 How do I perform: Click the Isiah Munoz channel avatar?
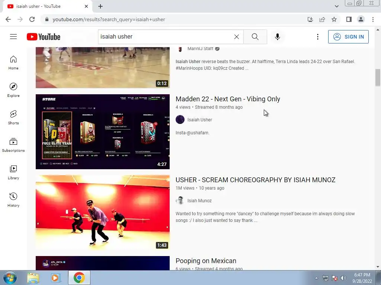click(180, 201)
